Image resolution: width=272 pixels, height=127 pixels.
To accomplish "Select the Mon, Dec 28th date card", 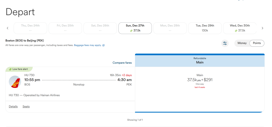I will click(170, 28).
